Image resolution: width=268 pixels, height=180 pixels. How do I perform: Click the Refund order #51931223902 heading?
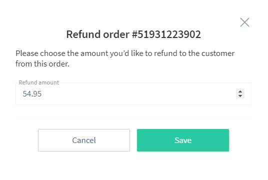click(133, 34)
